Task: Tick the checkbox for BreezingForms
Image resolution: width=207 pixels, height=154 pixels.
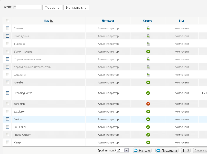Action: (x=7, y=93)
